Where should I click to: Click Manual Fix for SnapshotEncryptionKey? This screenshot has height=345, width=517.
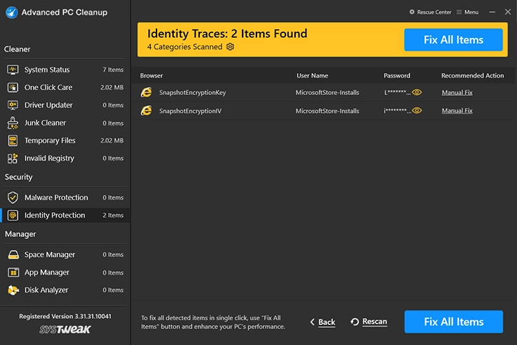pyautogui.click(x=457, y=92)
